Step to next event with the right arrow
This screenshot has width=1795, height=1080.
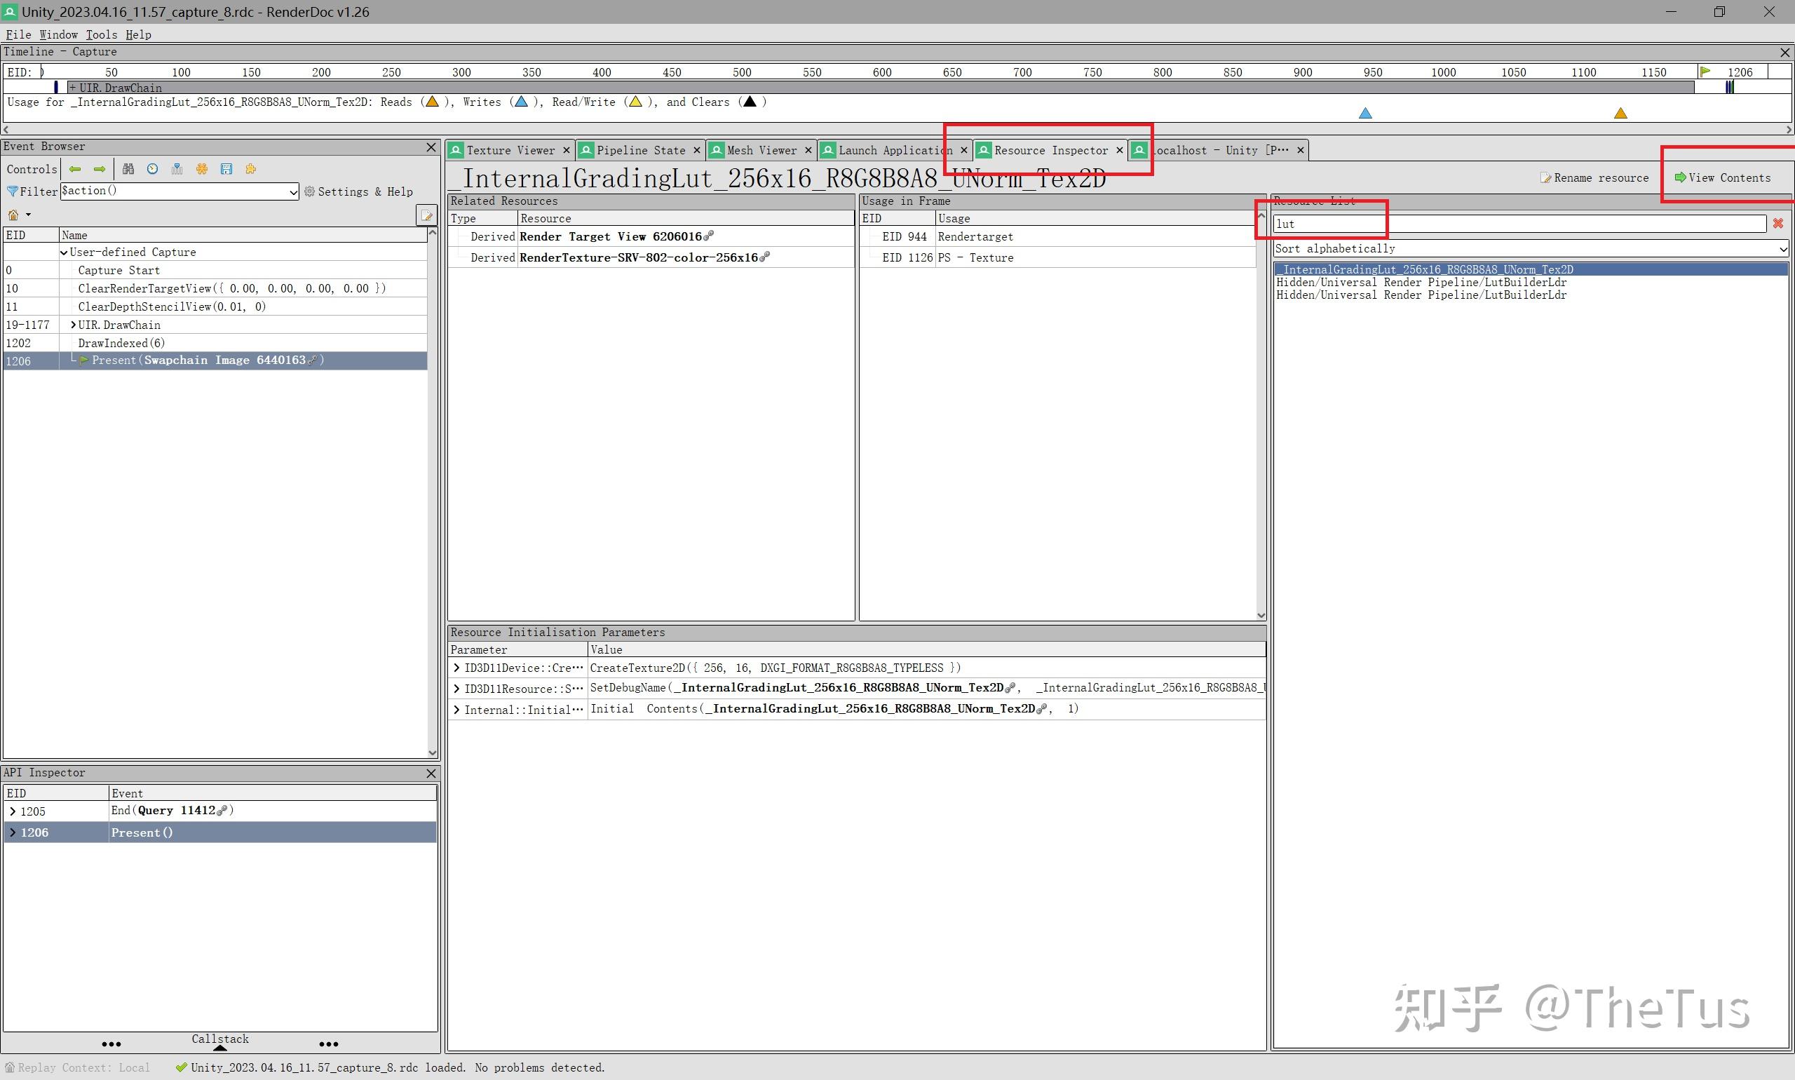[x=100, y=169]
